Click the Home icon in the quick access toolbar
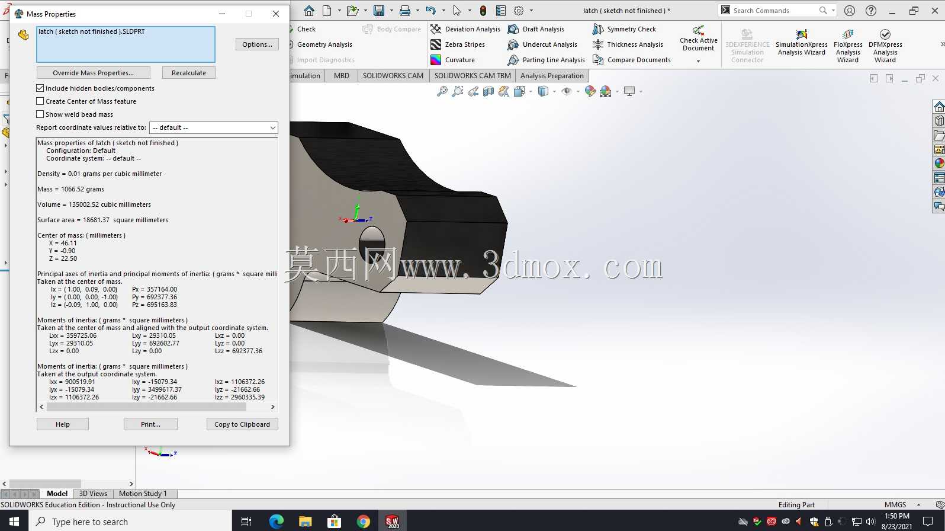This screenshot has height=531, width=945. pyautogui.click(x=309, y=11)
